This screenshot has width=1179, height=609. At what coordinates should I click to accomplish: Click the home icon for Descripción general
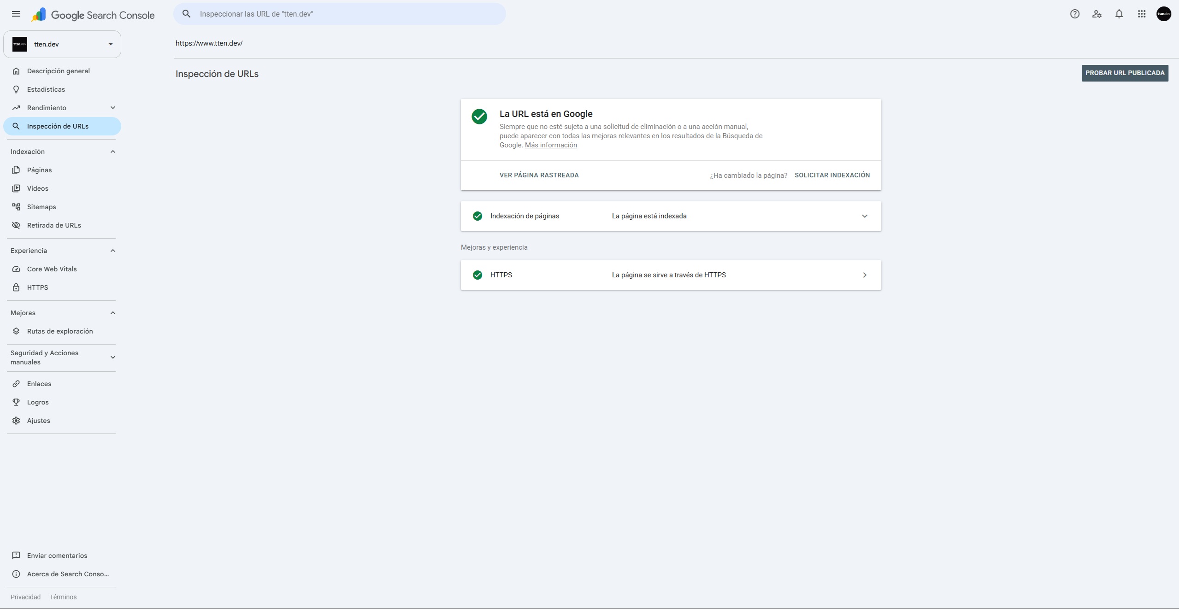point(16,71)
